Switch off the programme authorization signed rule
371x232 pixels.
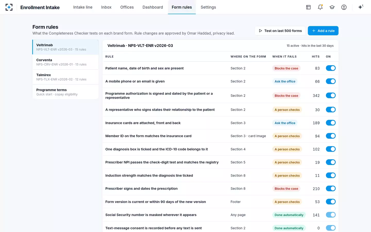[x=331, y=95]
